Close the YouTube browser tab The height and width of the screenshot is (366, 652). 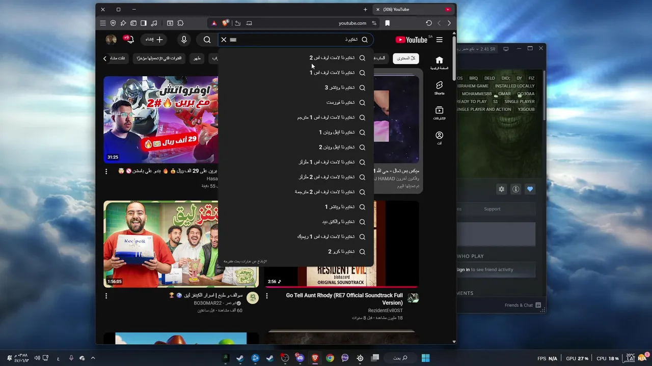pyautogui.click(x=377, y=10)
